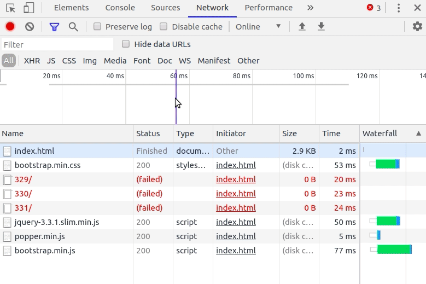Open the DevTools three-dot menu

(x=399, y=8)
